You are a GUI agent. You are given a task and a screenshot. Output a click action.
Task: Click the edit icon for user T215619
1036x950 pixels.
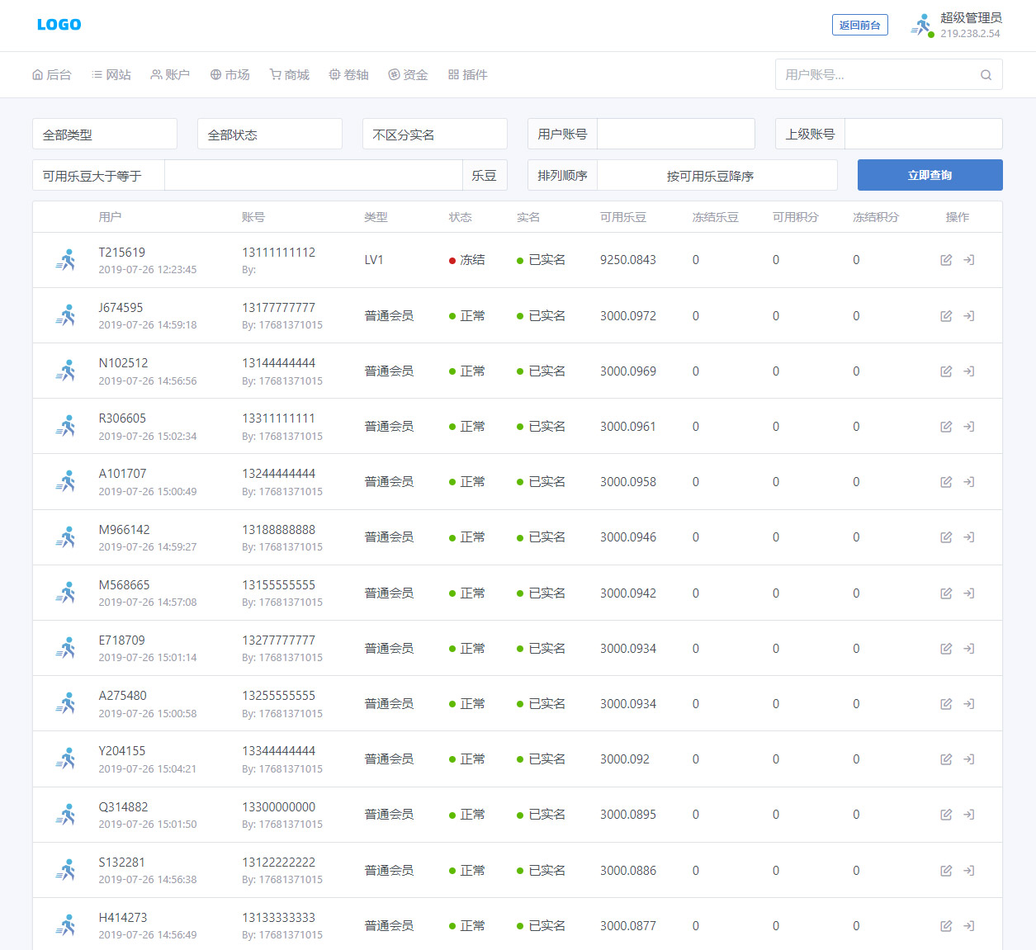pyautogui.click(x=946, y=260)
